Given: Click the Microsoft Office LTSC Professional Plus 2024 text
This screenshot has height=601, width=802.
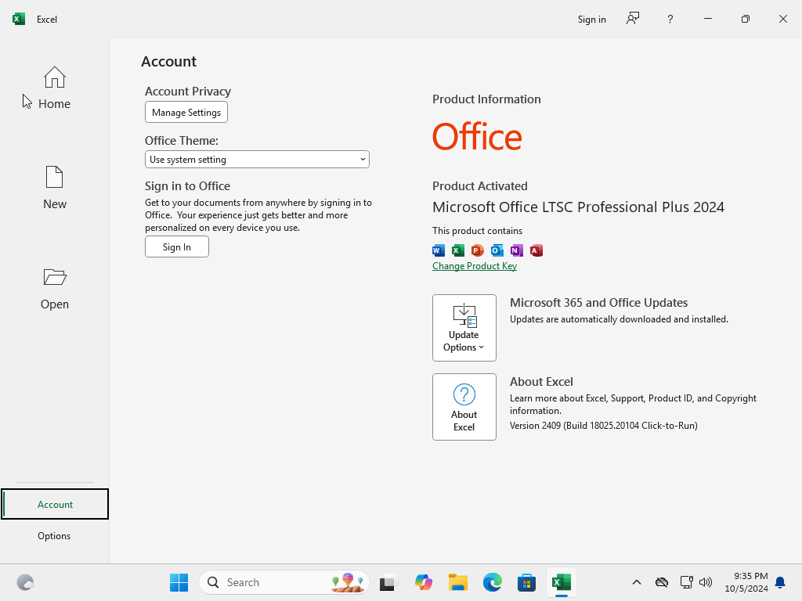Looking at the screenshot, I should coord(579,207).
